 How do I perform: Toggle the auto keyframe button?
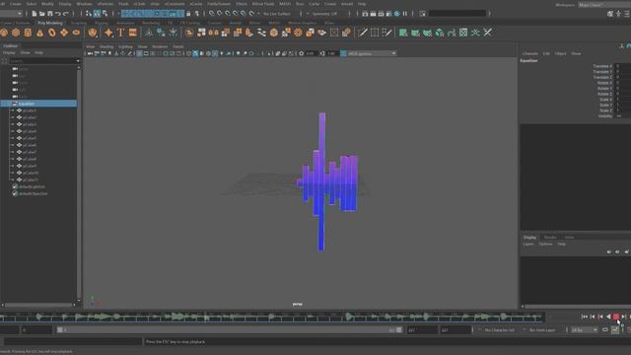[x=615, y=330]
